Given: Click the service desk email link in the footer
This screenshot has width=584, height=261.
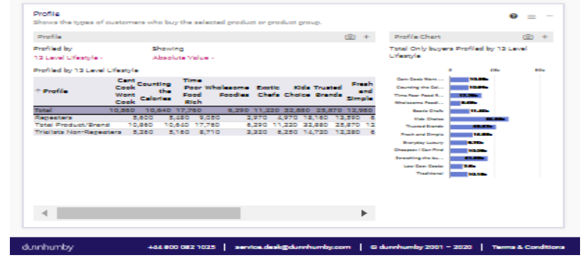Looking at the screenshot, I should [293, 247].
